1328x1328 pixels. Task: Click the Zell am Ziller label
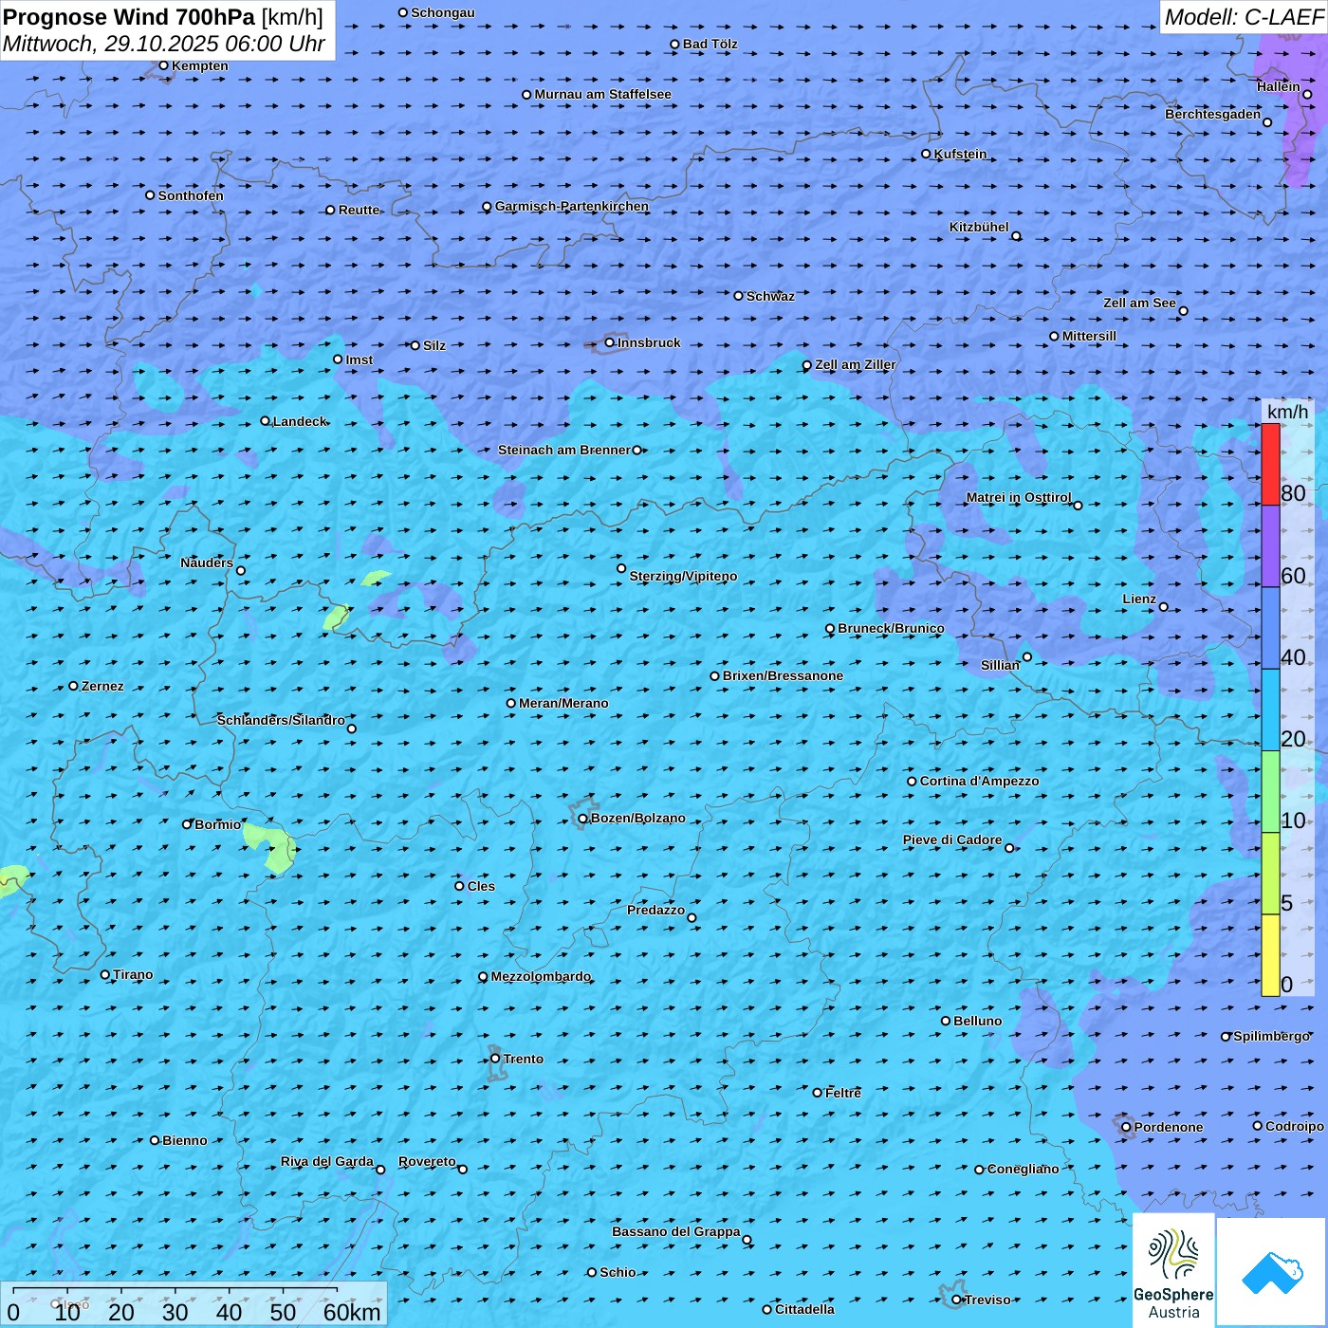pos(856,364)
